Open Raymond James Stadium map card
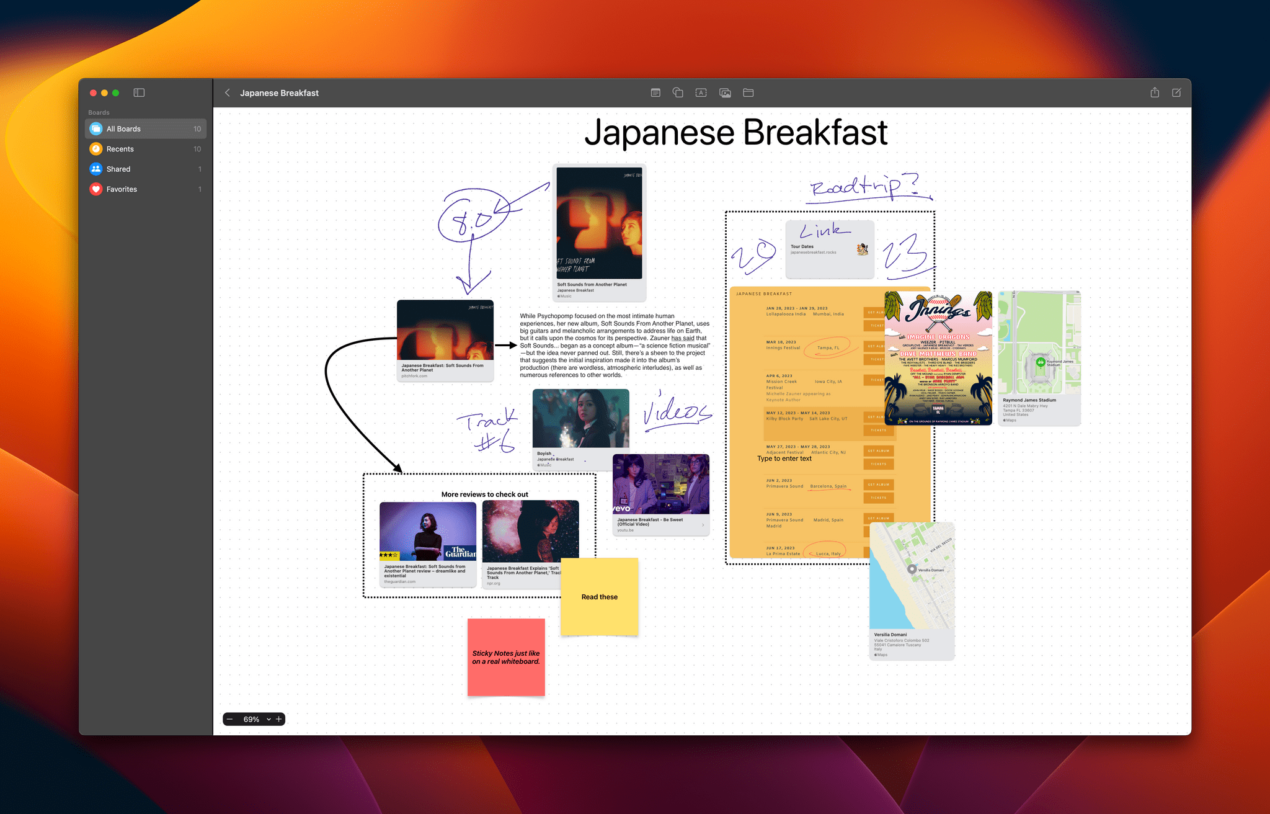 (1039, 358)
